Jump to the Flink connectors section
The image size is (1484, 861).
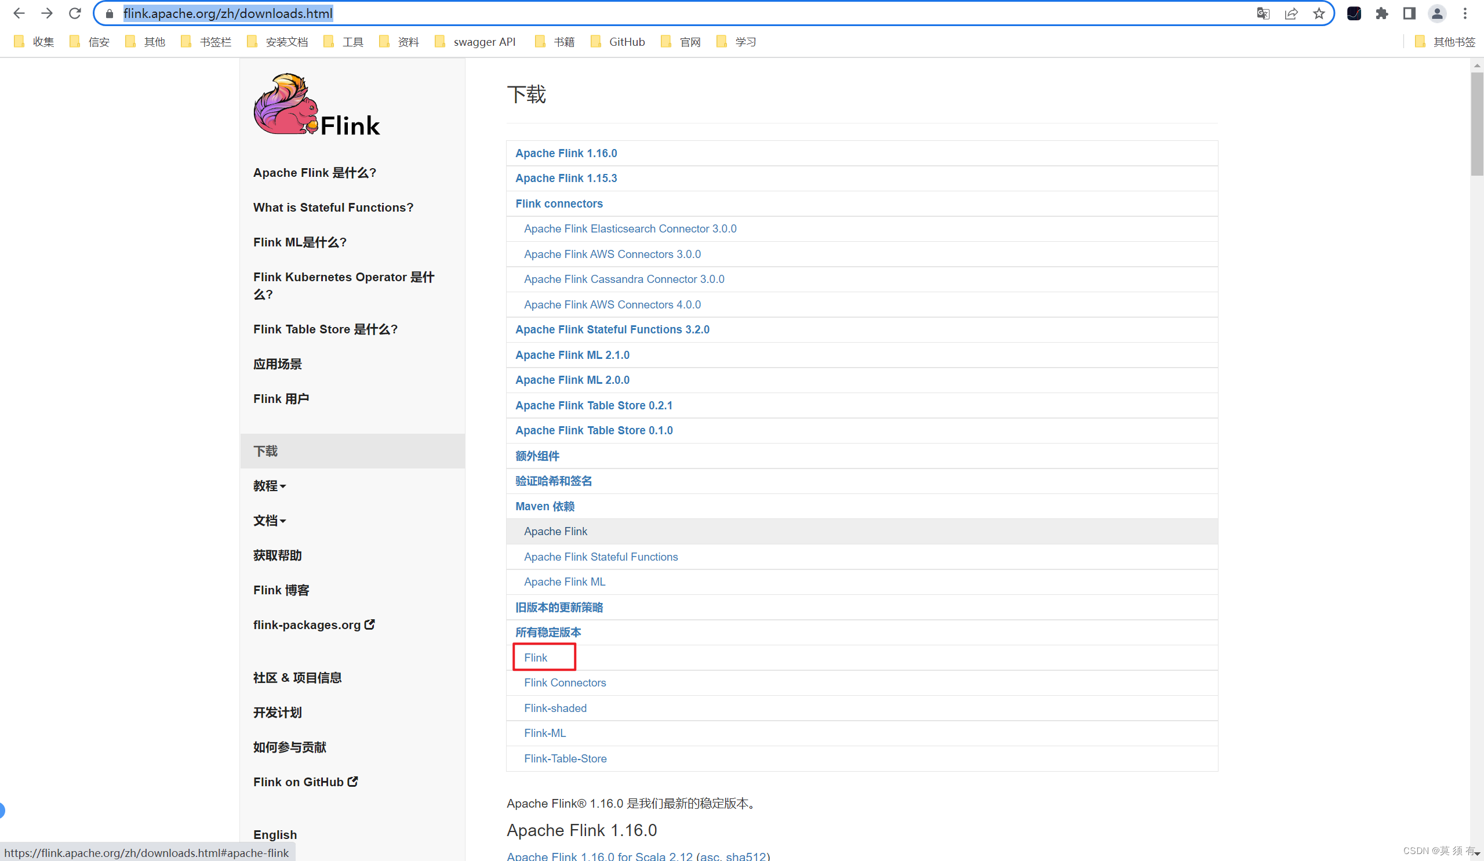point(559,204)
